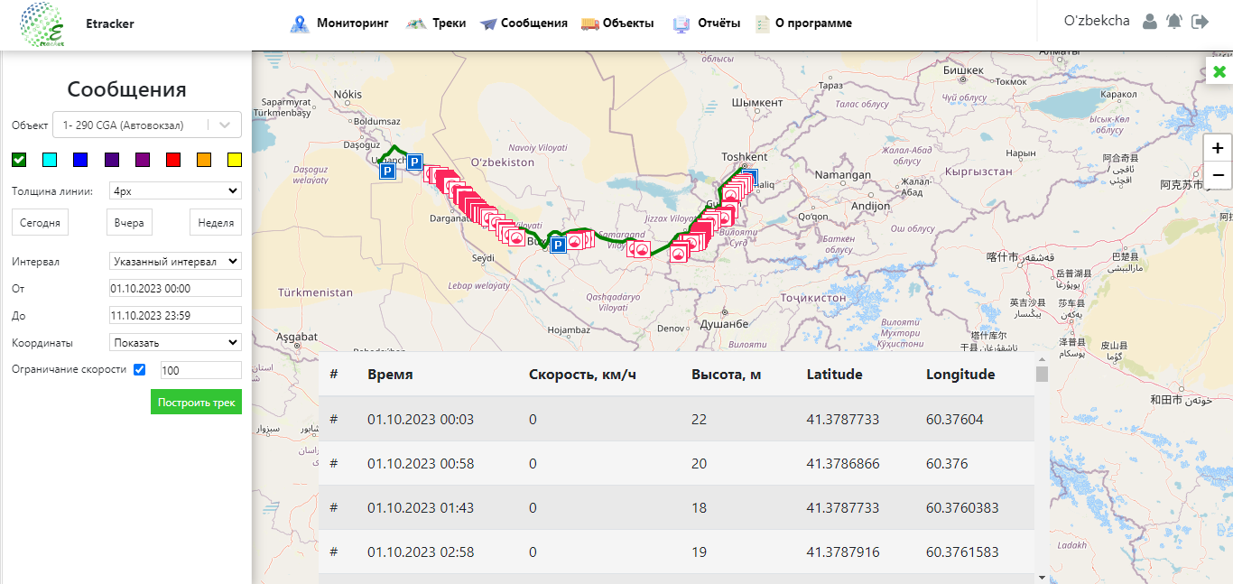Expand the line thickness dropdown
This screenshot has height=584, width=1233.
[175, 190]
